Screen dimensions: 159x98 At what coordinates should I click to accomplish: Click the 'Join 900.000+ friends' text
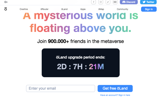point(81,41)
